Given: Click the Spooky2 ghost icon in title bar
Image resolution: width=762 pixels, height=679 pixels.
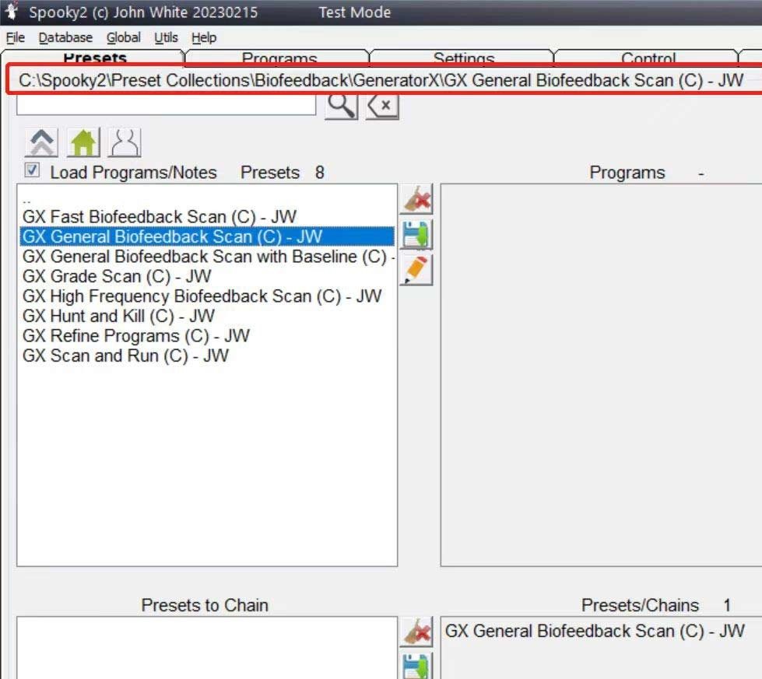Looking at the screenshot, I should [x=12, y=12].
